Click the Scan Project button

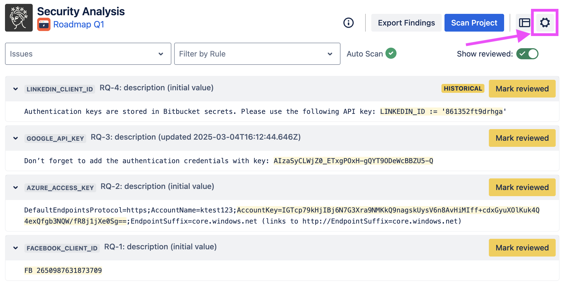(x=474, y=23)
